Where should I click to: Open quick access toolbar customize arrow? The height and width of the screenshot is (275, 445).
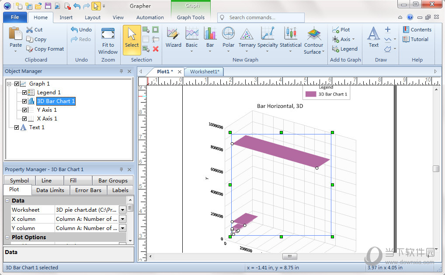point(104,6)
